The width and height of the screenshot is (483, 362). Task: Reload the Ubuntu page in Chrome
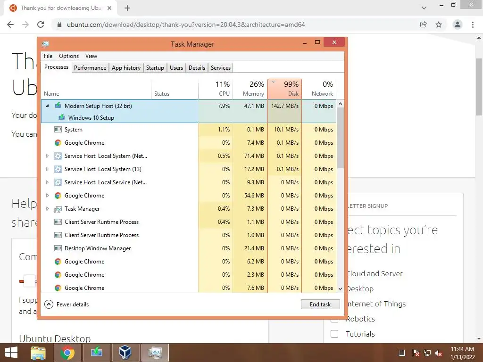(41, 25)
